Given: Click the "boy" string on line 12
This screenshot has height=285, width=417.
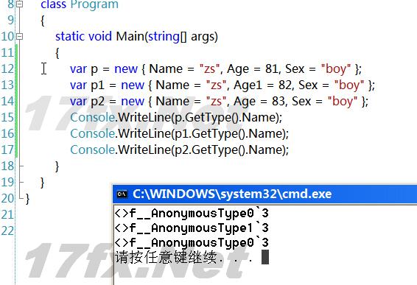Looking at the screenshot, I should point(336,69).
